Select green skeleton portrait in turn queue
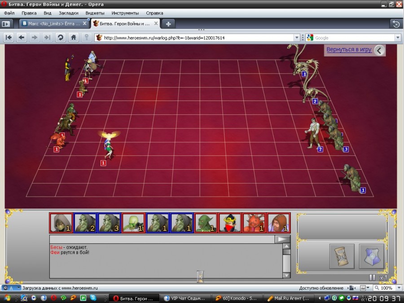404x303 pixels. (x=133, y=223)
